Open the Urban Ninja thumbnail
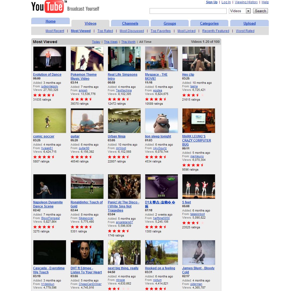281x291 pixels. (124, 121)
